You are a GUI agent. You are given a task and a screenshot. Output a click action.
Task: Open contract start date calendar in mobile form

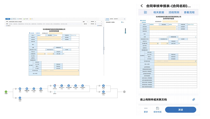point(157,43)
